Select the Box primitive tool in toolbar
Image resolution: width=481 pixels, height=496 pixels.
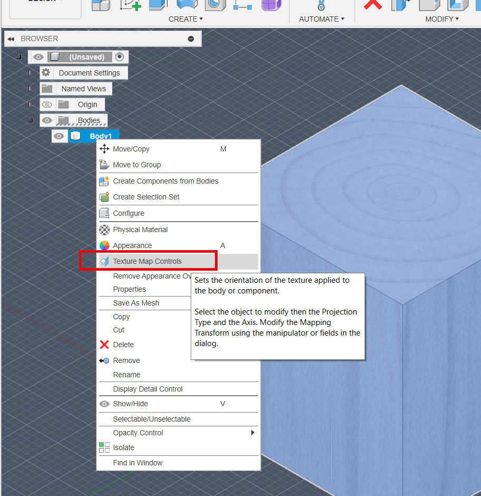pyautogui.click(x=100, y=6)
